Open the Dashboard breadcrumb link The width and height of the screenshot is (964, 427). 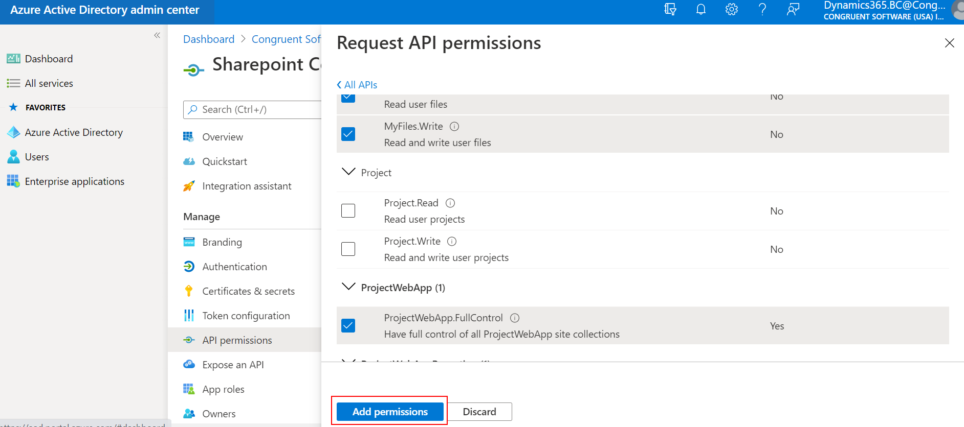pyautogui.click(x=209, y=39)
